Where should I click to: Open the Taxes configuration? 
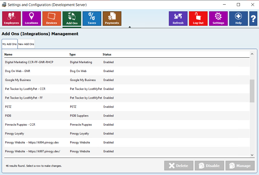point(92,18)
